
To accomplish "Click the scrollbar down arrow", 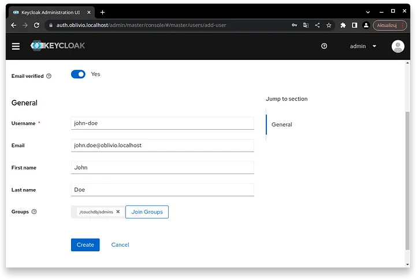I will click(407, 264).
